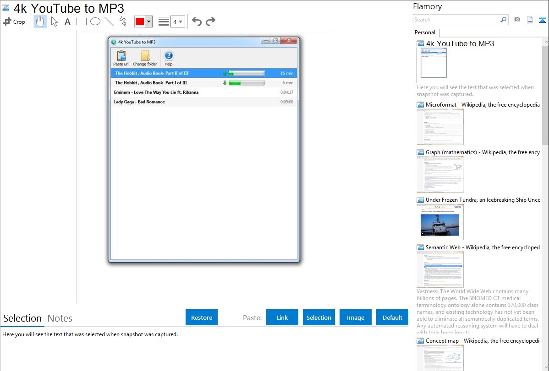Click the Selection paste button
The width and height of the screenshot is (549, 371).
pos(319,317)
